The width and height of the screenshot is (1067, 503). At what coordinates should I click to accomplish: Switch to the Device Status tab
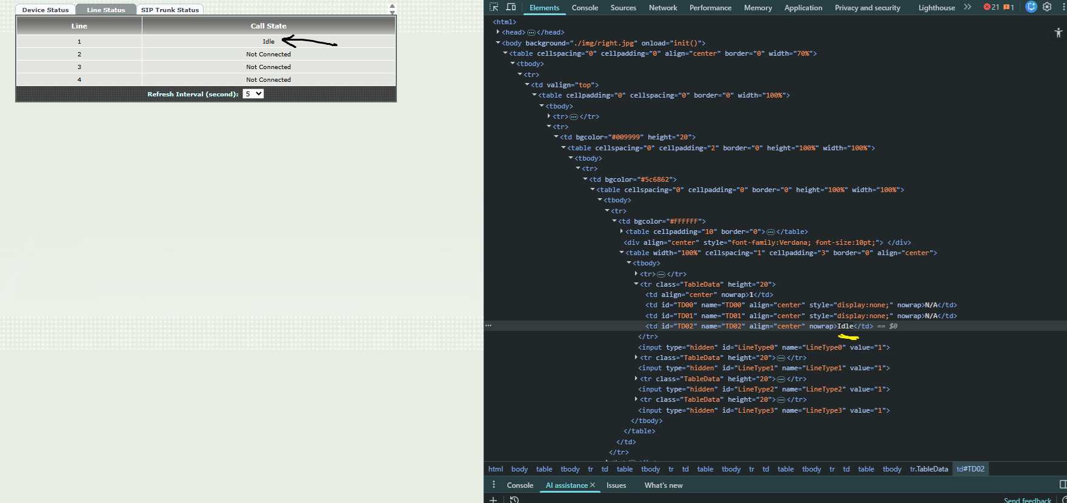tap(45, 10)
